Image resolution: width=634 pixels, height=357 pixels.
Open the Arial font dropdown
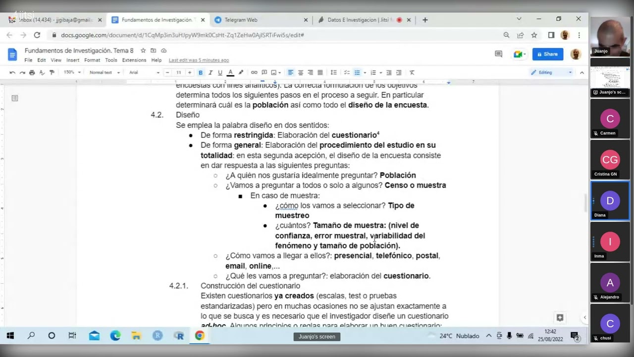coord(144,72)
